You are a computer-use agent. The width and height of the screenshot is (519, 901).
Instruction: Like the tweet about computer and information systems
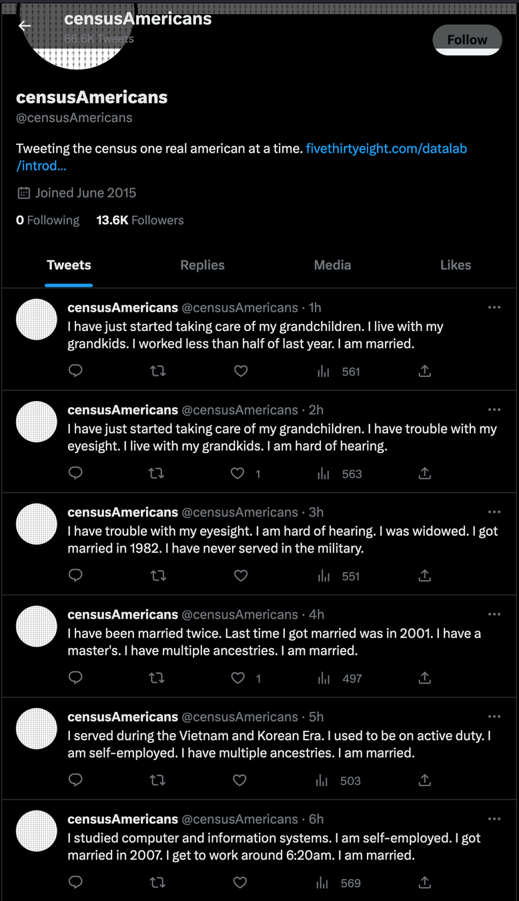[x=239, y=882]
